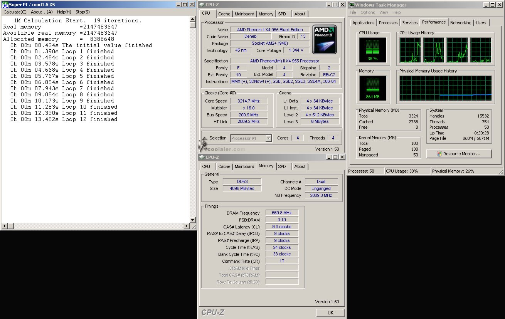Viewport: 505px width, 319px height.
Task: Click the Multiplier value x 16.0
Action: point(248,108)
